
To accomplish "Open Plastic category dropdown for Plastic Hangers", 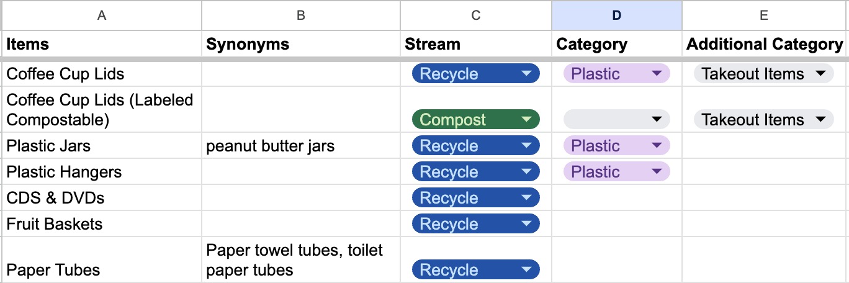I will (616, 172).
